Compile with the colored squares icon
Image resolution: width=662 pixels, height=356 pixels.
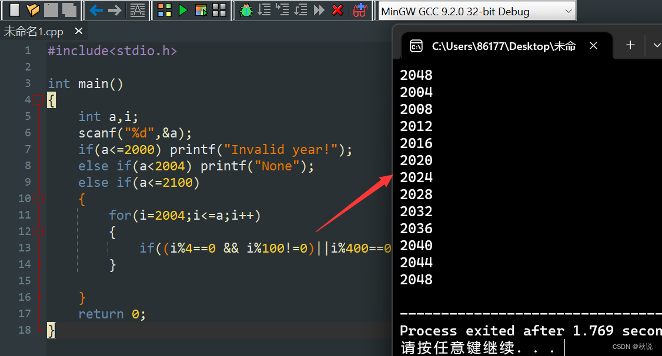coord(164,10)
